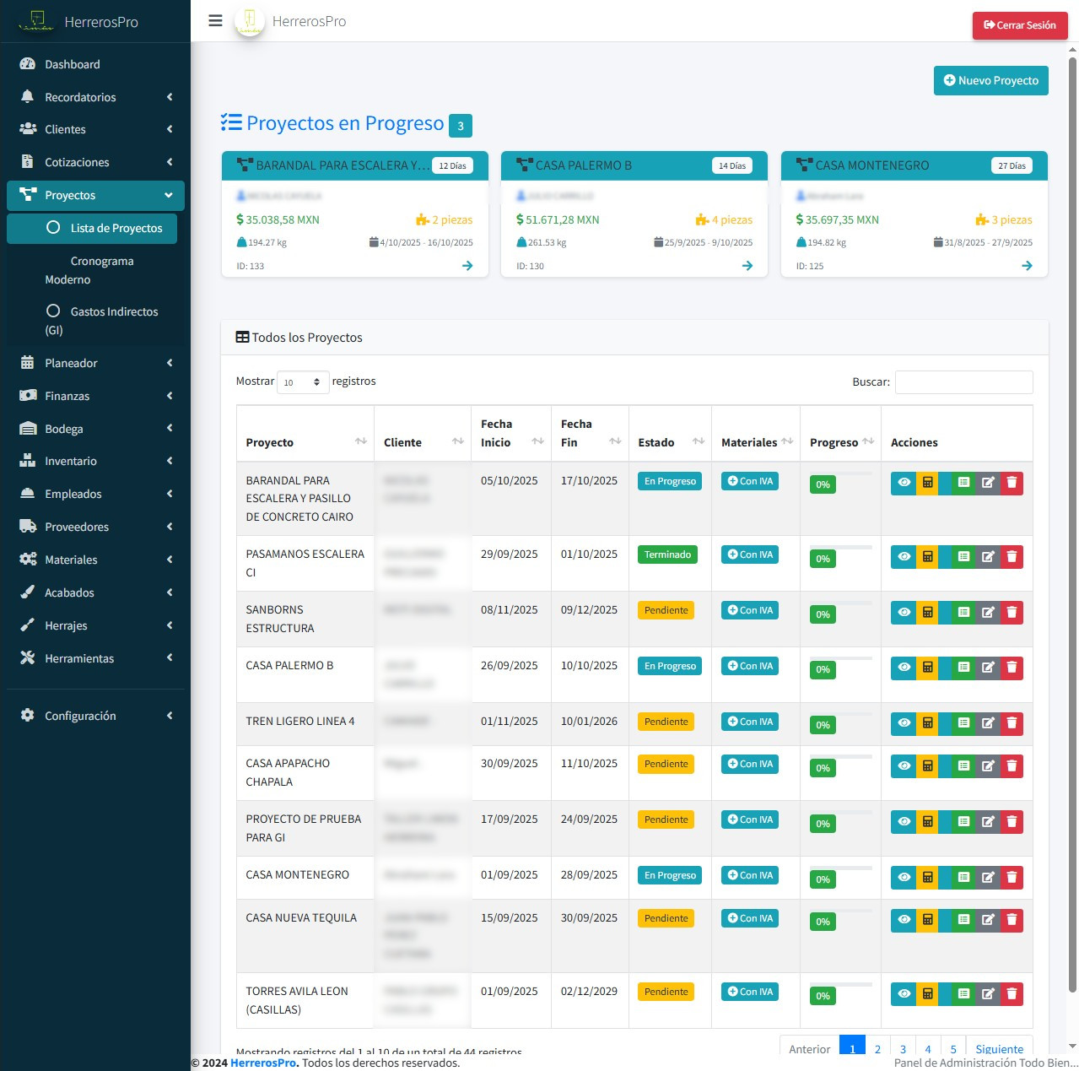1079x1071 pixels.
Task: Click the Cerrar Sesión button
Action: click(x=1019, y=25)
